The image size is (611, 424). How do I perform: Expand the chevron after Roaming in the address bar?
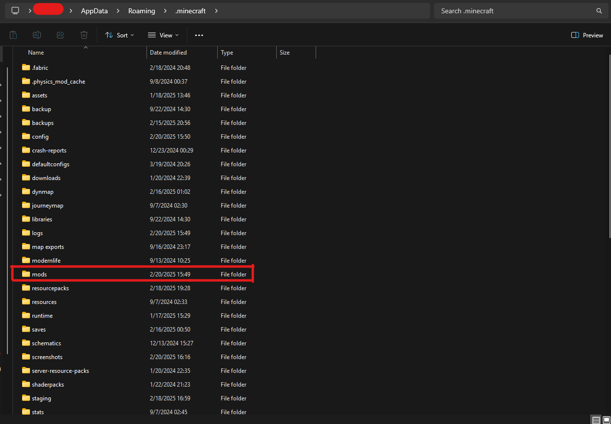[165, 11]
